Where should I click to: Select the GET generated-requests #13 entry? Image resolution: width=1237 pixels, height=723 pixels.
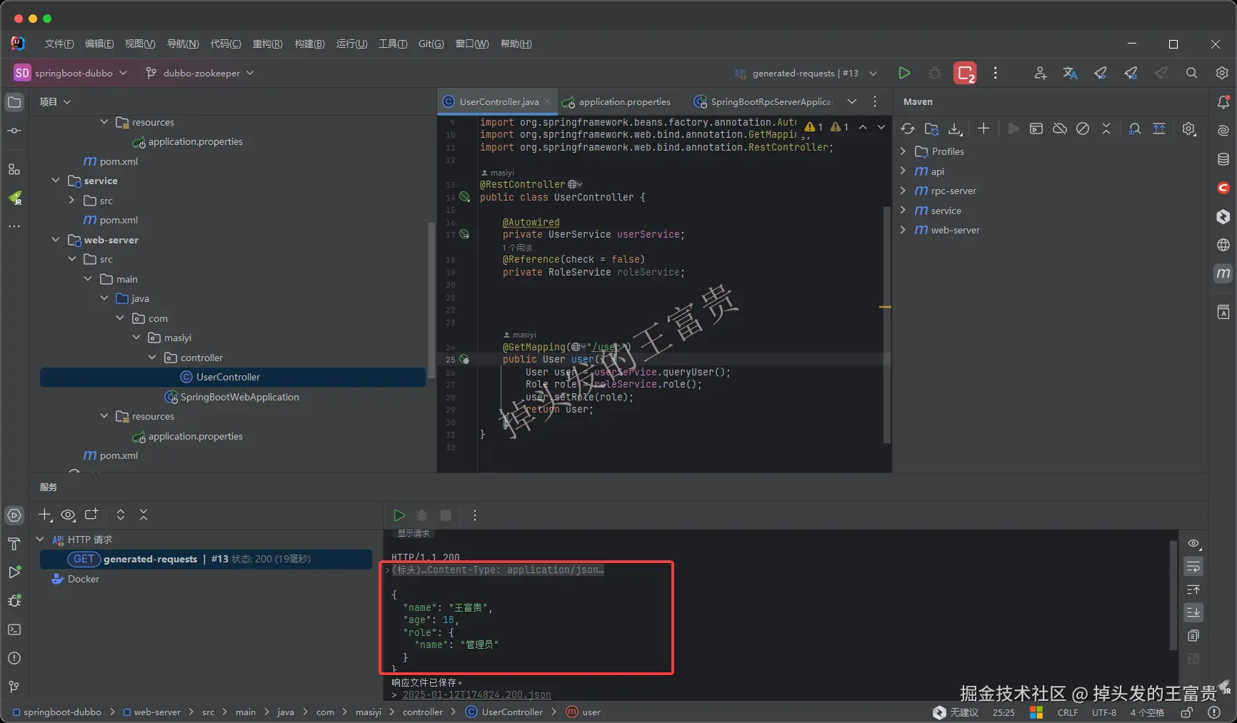click(206, 559)
